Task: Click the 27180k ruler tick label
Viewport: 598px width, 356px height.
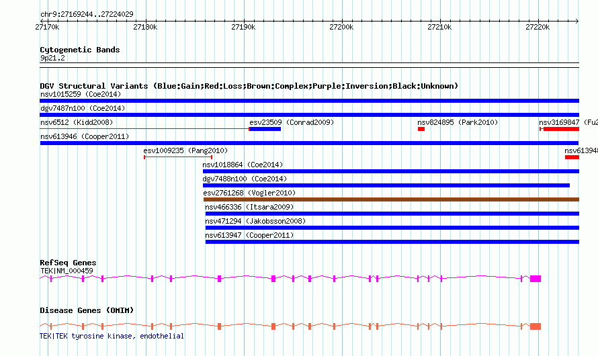Action: coord(145,27)
